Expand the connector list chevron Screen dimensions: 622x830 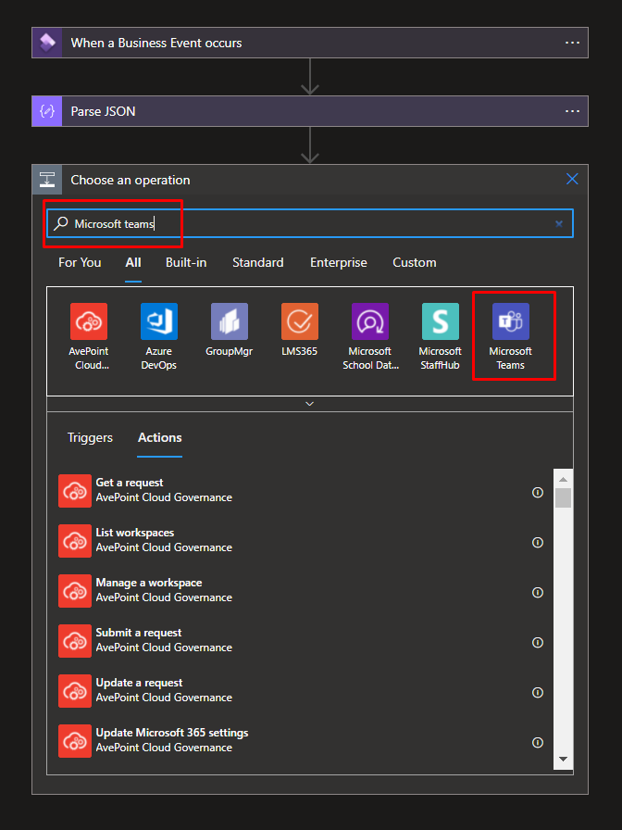310,404
